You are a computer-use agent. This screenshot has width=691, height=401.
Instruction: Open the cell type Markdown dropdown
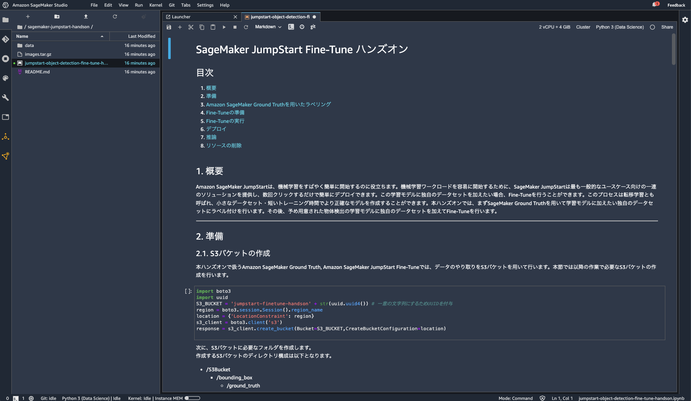pos(268,27)
